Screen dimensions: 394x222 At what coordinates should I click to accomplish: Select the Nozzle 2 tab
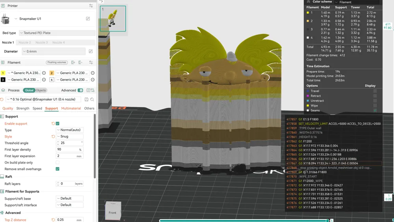tap(24, 42)
